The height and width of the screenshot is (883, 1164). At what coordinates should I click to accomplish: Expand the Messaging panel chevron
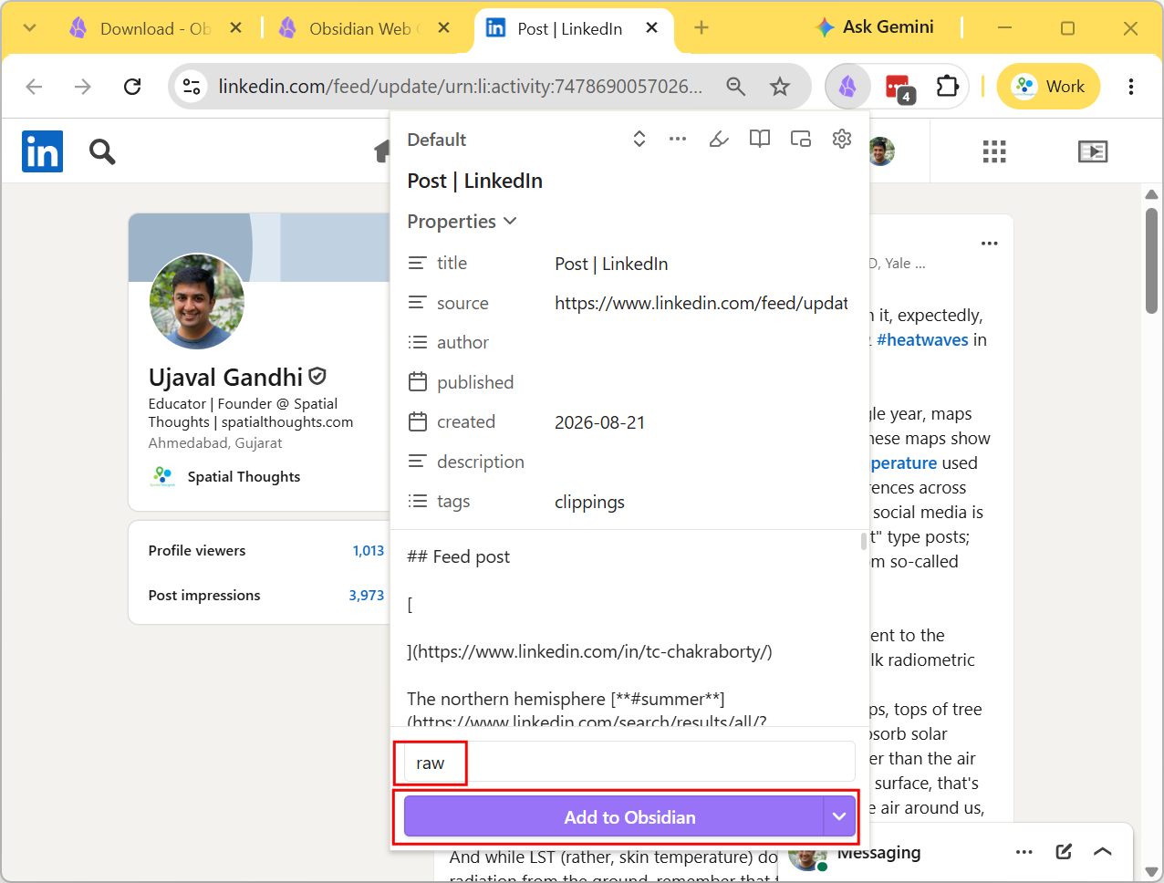pos(1103,852)
